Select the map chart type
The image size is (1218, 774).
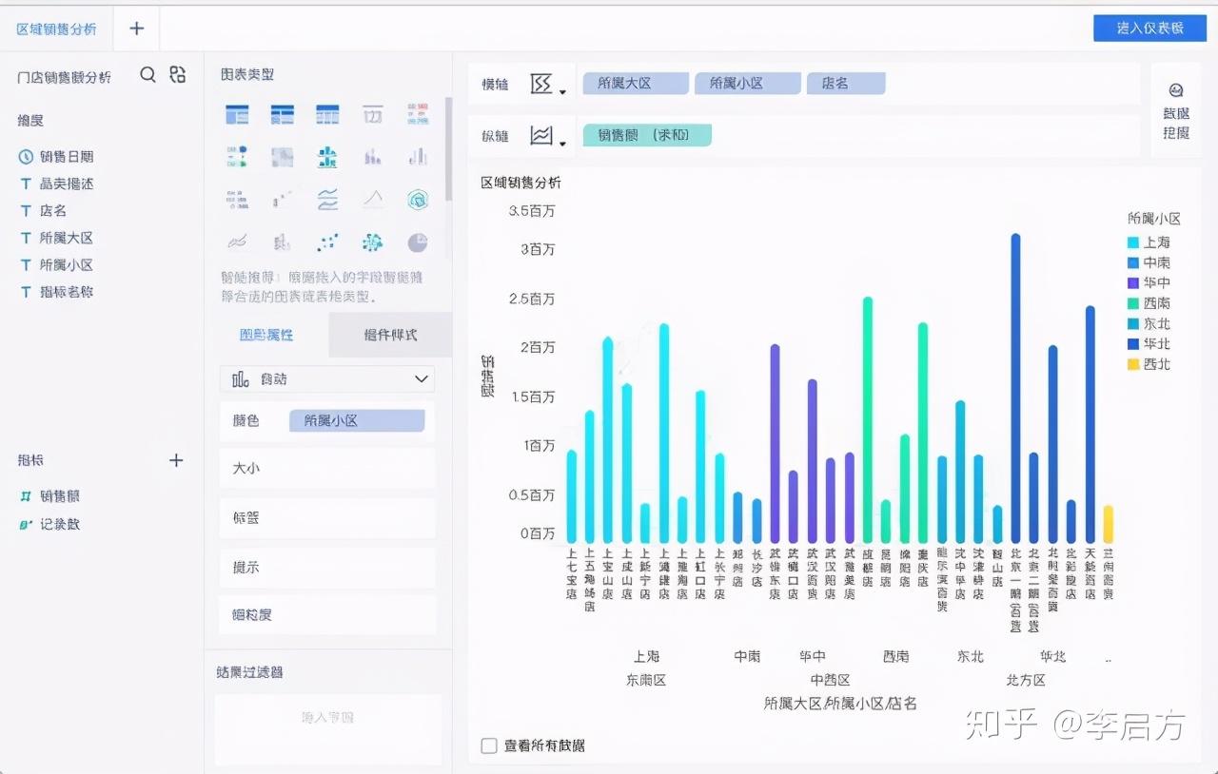point(282,156)
